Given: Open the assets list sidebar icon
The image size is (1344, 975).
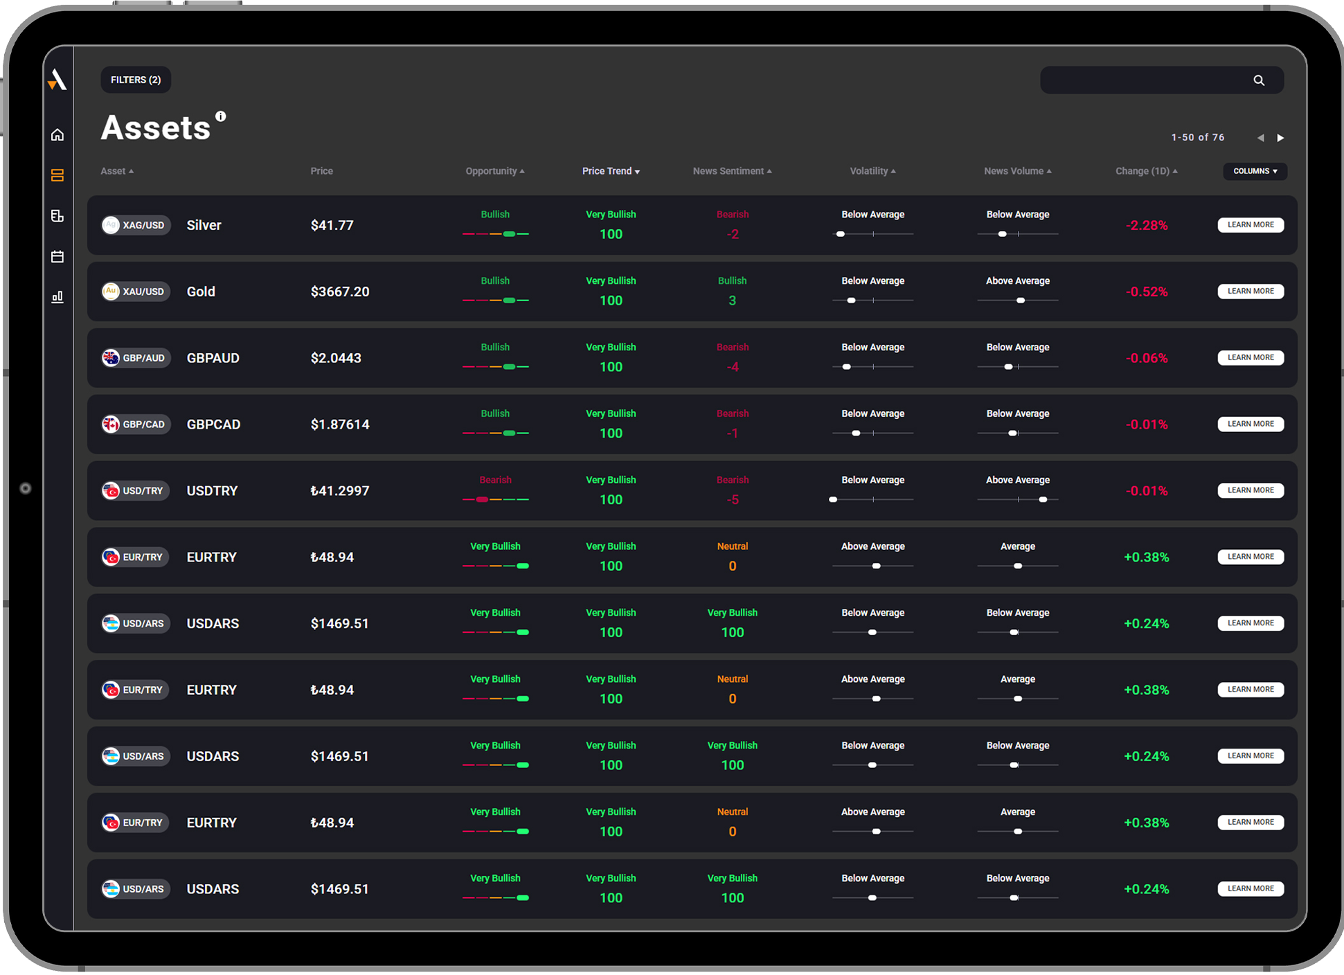Looking at the screenshot, I should (57, 175).
